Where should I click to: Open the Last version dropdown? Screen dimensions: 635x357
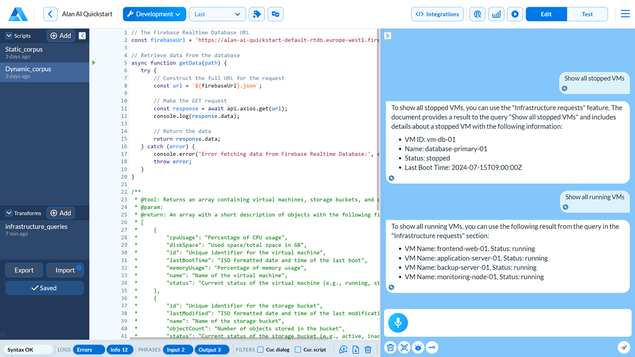pyautogui.click(x=217, y=14)
